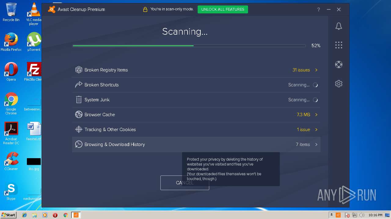Click the Broken Shortcuts row label
The height and width of the screenshot is (219, 391).
(x=102, y=85)
